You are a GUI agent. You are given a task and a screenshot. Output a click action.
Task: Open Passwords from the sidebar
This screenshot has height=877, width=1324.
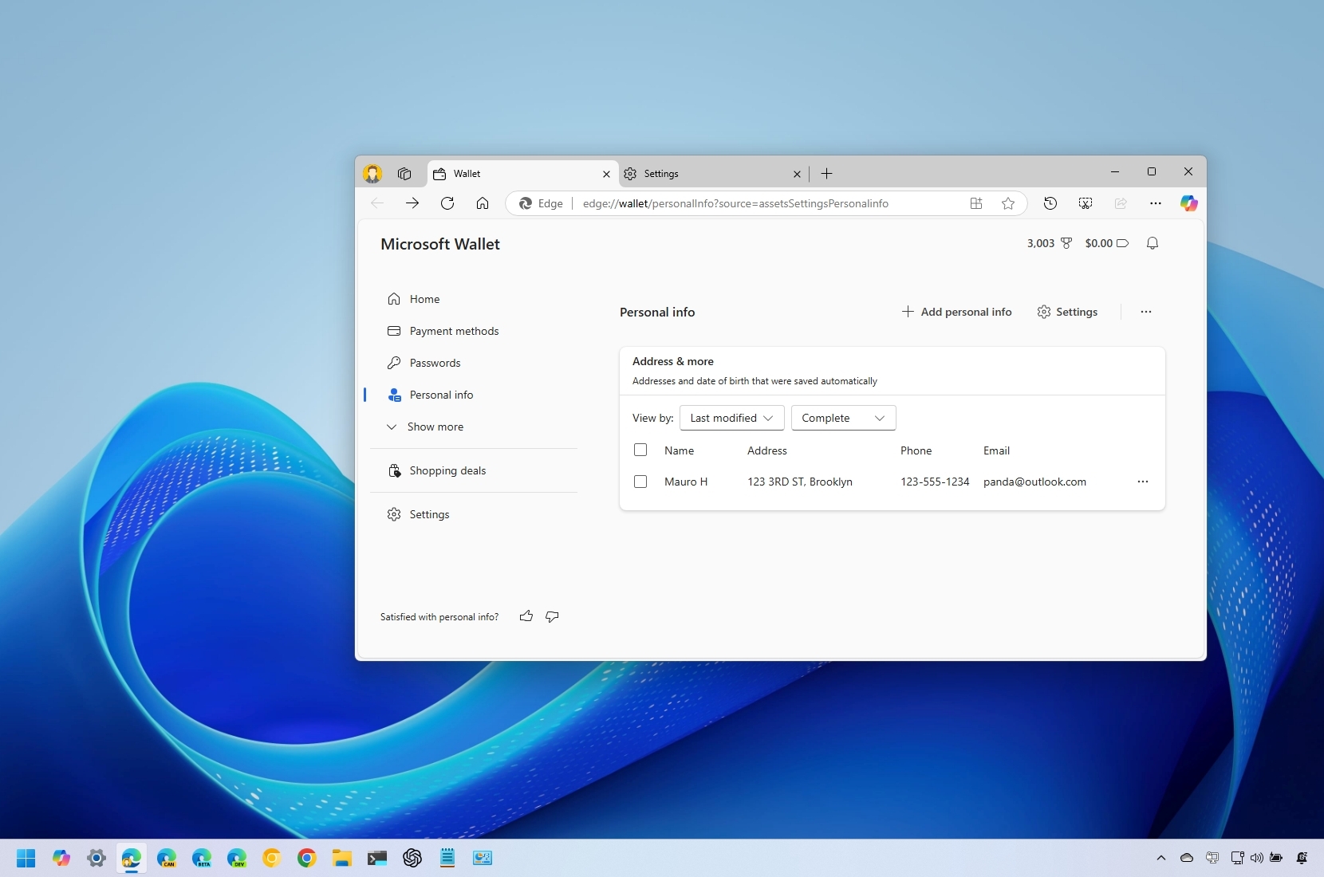click(x=435, y=363)
